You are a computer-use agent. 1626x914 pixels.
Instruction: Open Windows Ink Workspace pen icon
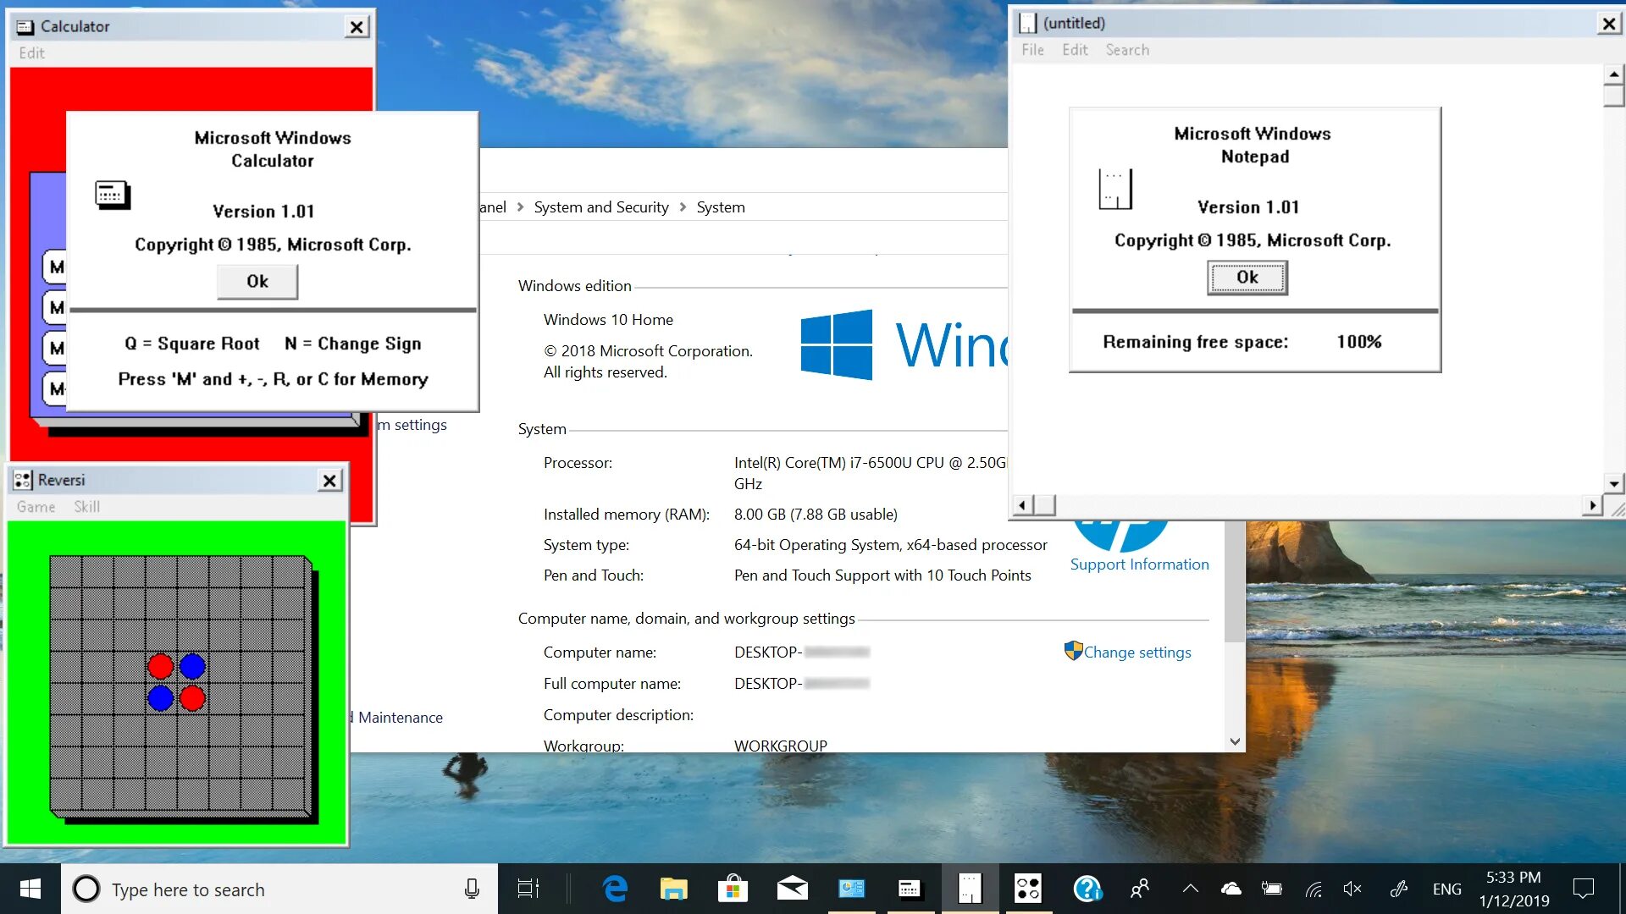[x=1398, y=889]
